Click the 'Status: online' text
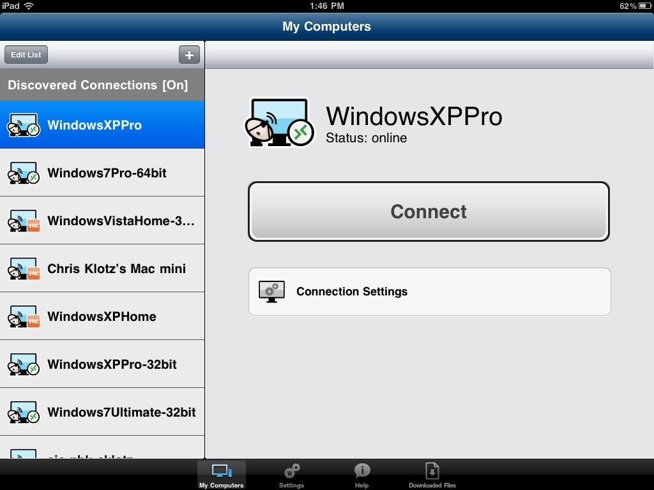 tap(366, 138)
